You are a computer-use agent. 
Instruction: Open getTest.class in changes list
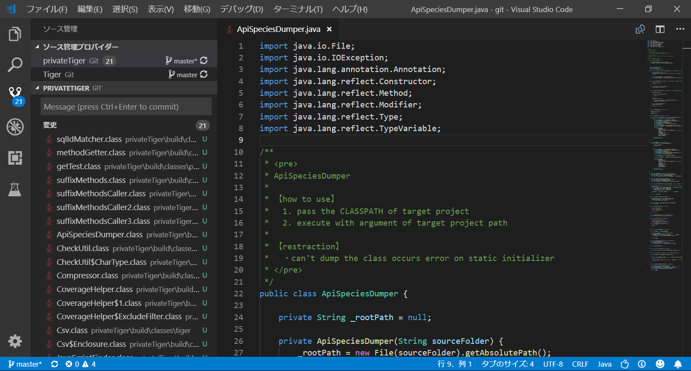pos(124,167)
